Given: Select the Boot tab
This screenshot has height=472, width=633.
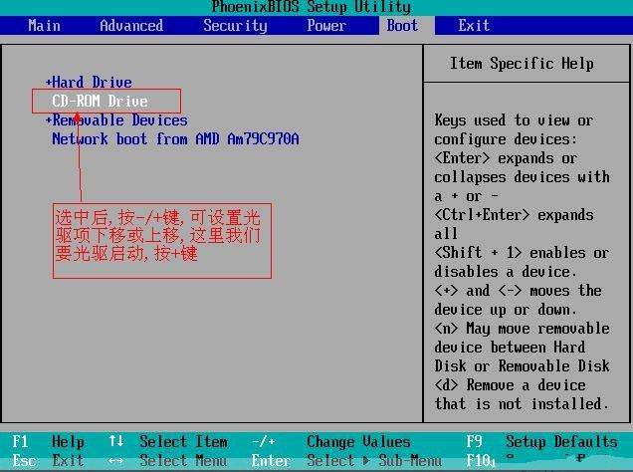Looking at the screenshot, I should pos(402,26).
